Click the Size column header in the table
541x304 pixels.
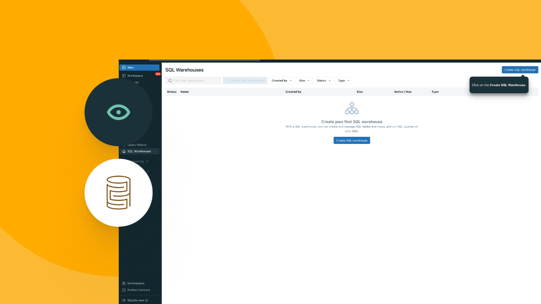click(360, 92)
